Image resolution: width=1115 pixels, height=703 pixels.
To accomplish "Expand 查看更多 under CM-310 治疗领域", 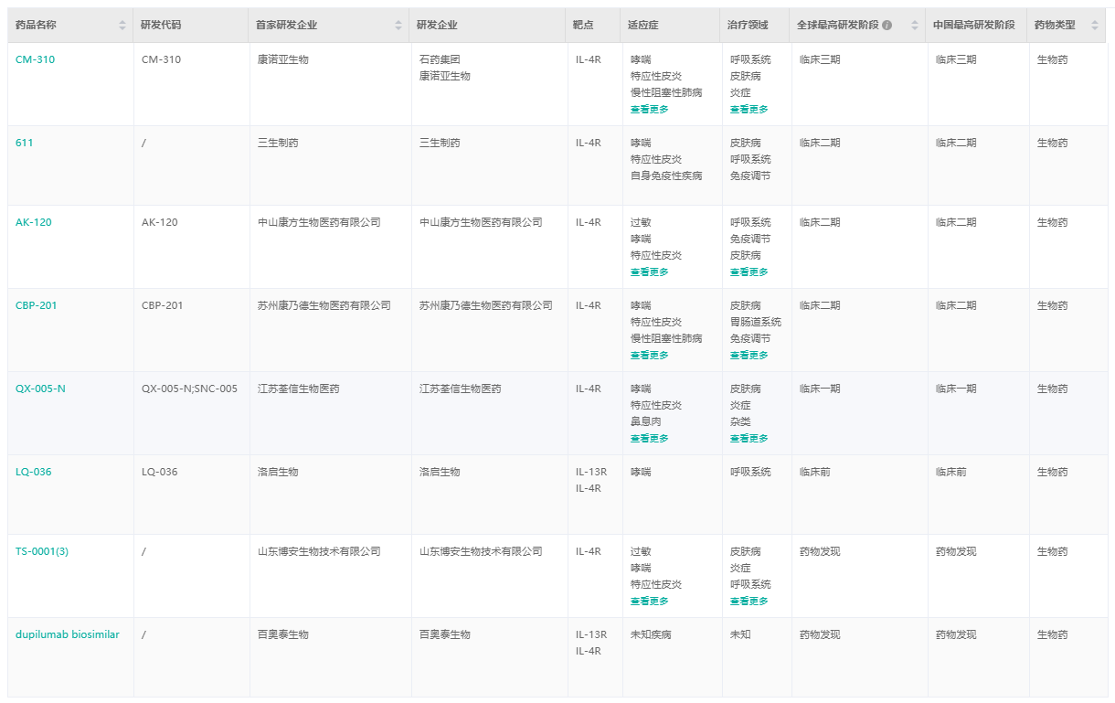I will click(749, 109).
